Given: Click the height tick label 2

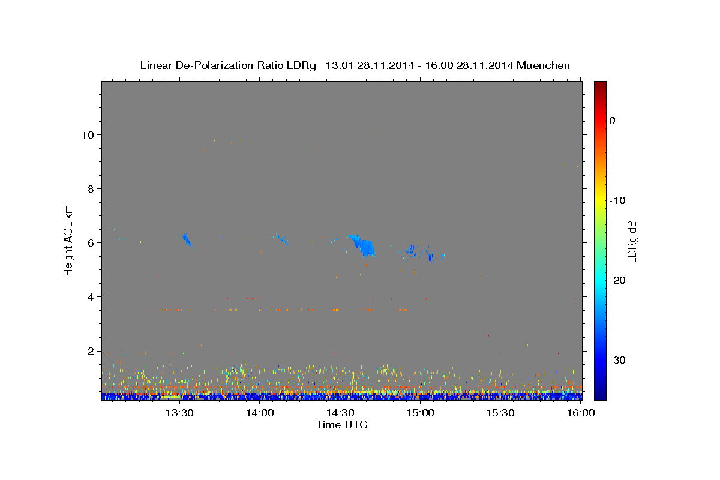Looking at the screenshot, I should click(x=90, y=351).
